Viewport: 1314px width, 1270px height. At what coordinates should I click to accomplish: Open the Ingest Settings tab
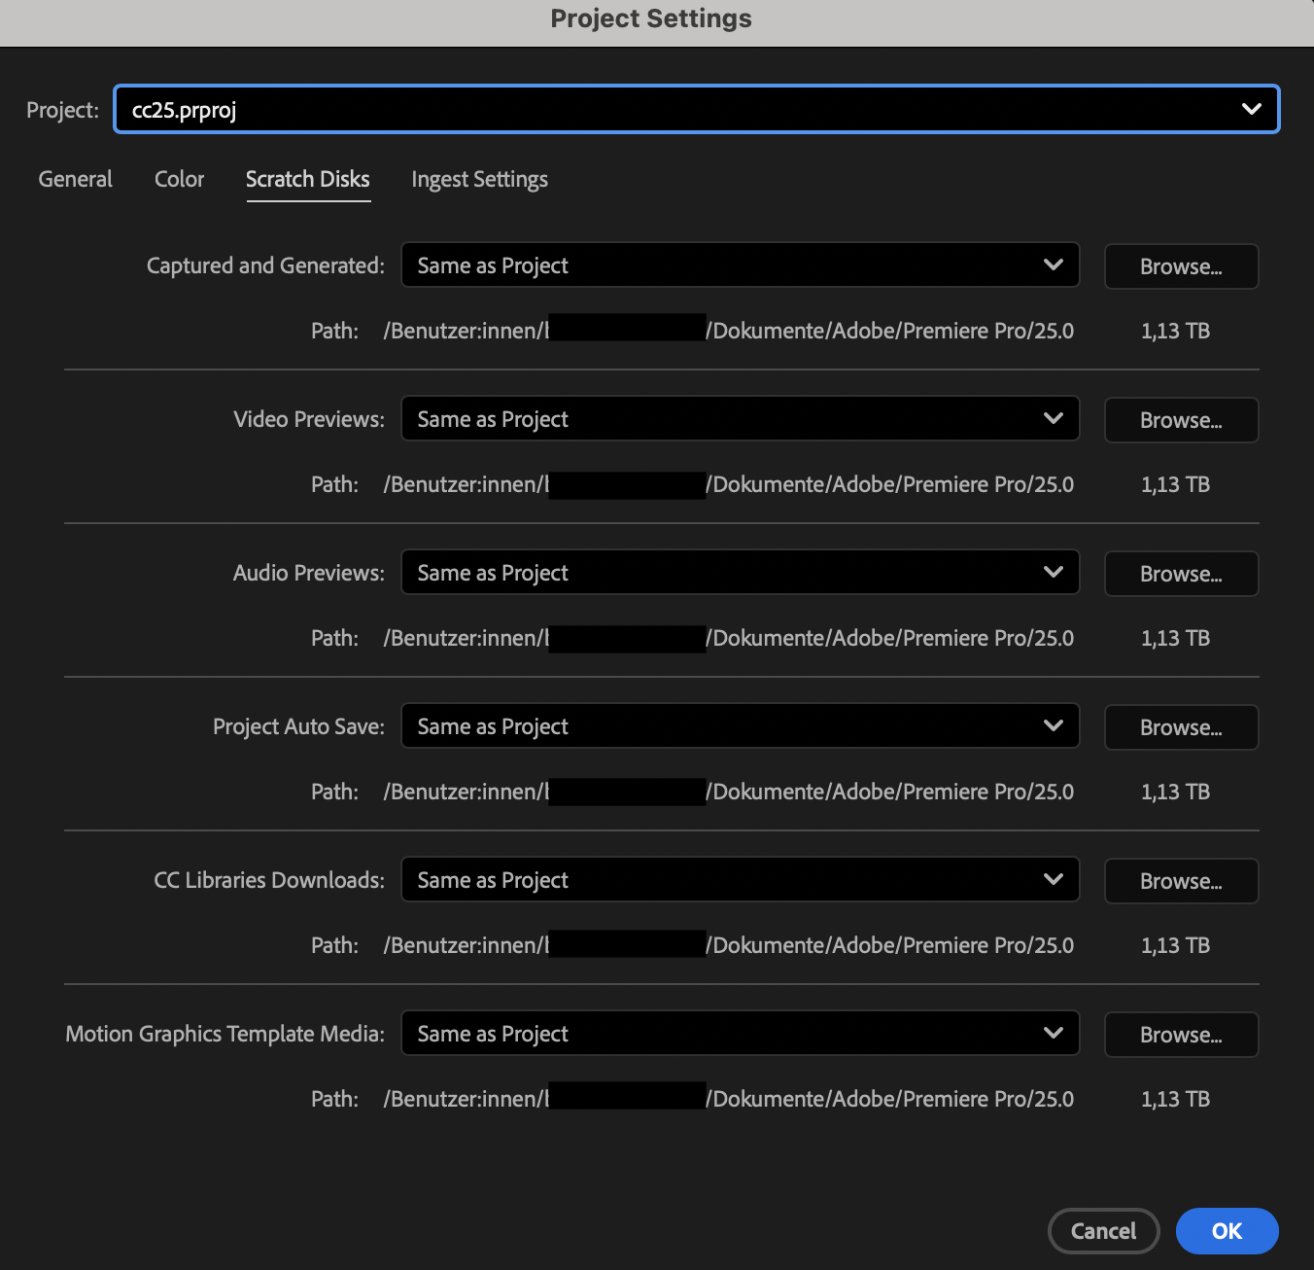[479, 180]
